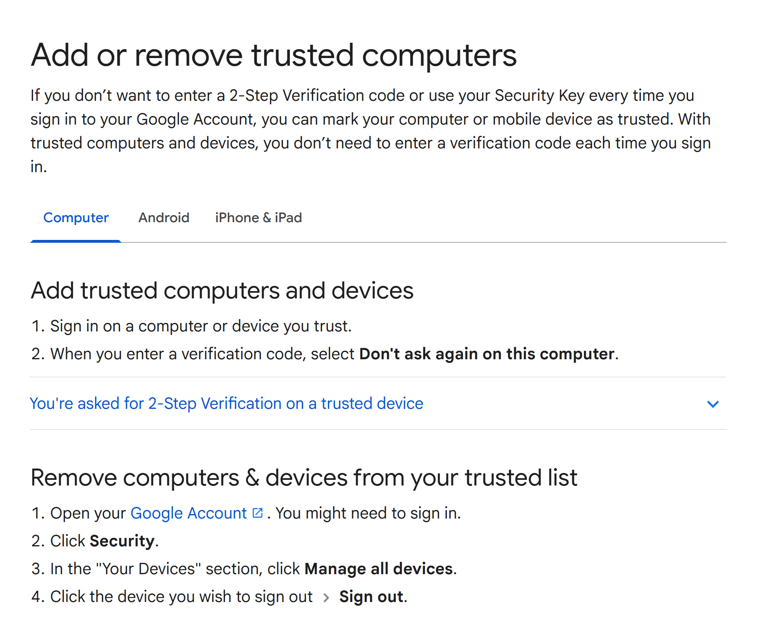Viewport: 767px width, 625px height.
Task: Click the "Add or remove trusted computers" title
Action: click(x=274, y=55)
